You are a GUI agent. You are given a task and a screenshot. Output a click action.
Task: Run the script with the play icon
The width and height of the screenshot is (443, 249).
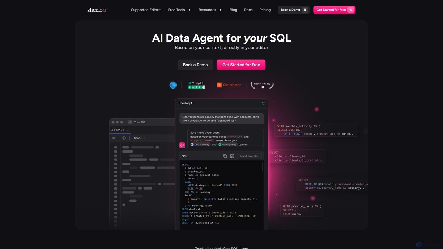click(114, 138)
